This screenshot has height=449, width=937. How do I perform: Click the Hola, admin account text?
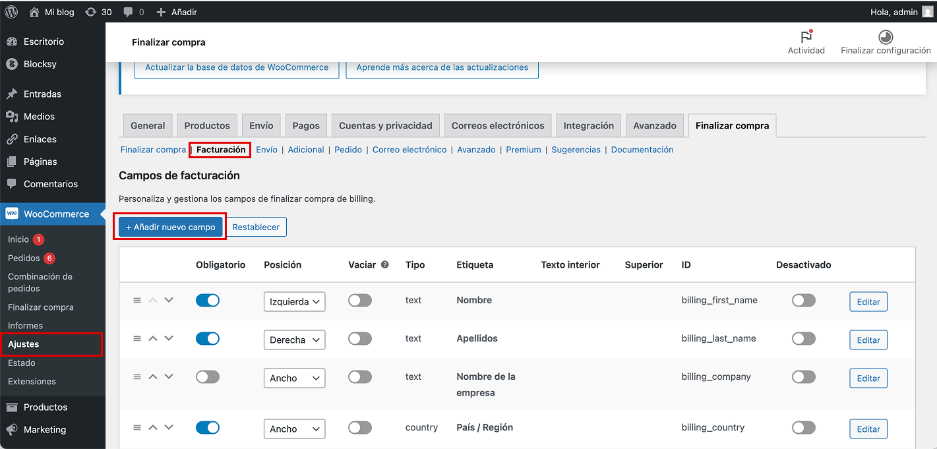(x=894, y=12)
